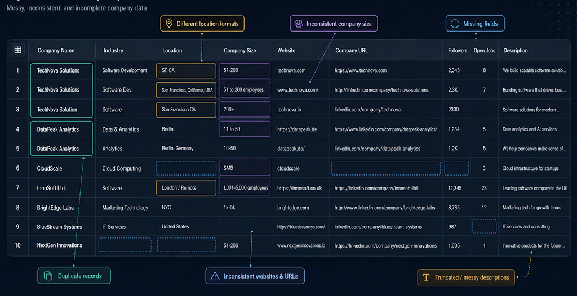Image resolution: width=577 pixels, height=296 pixels.
Task: Click the 'Marketing Technology' industry cell
Action: (125, 208)
